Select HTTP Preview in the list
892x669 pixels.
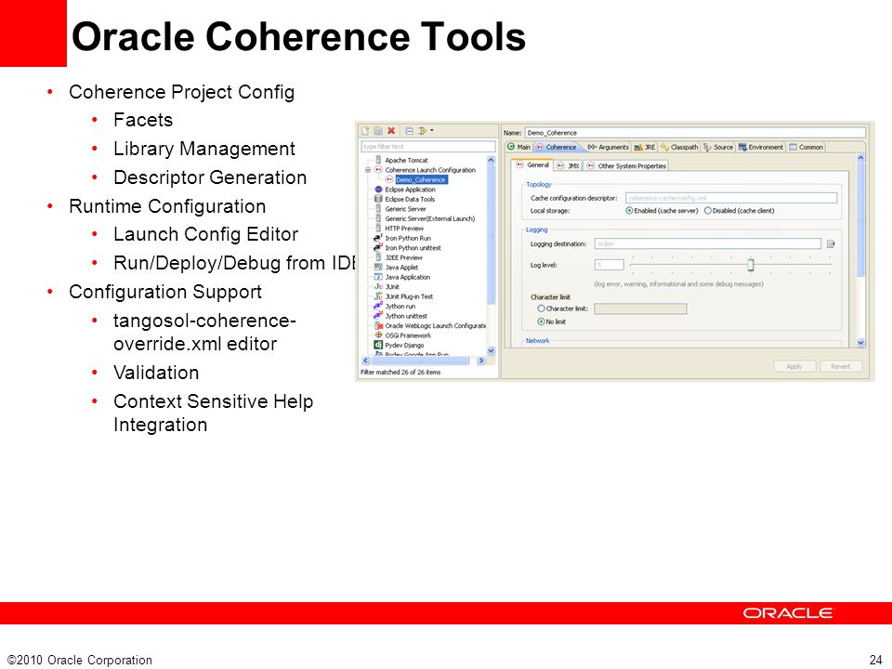click(404, 229)
